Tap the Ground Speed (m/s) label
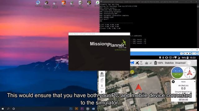199x111 pixels. pos(183,92)
